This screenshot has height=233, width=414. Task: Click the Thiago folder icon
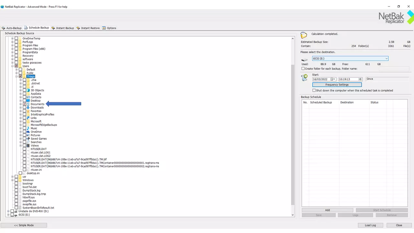click(24, 76)
